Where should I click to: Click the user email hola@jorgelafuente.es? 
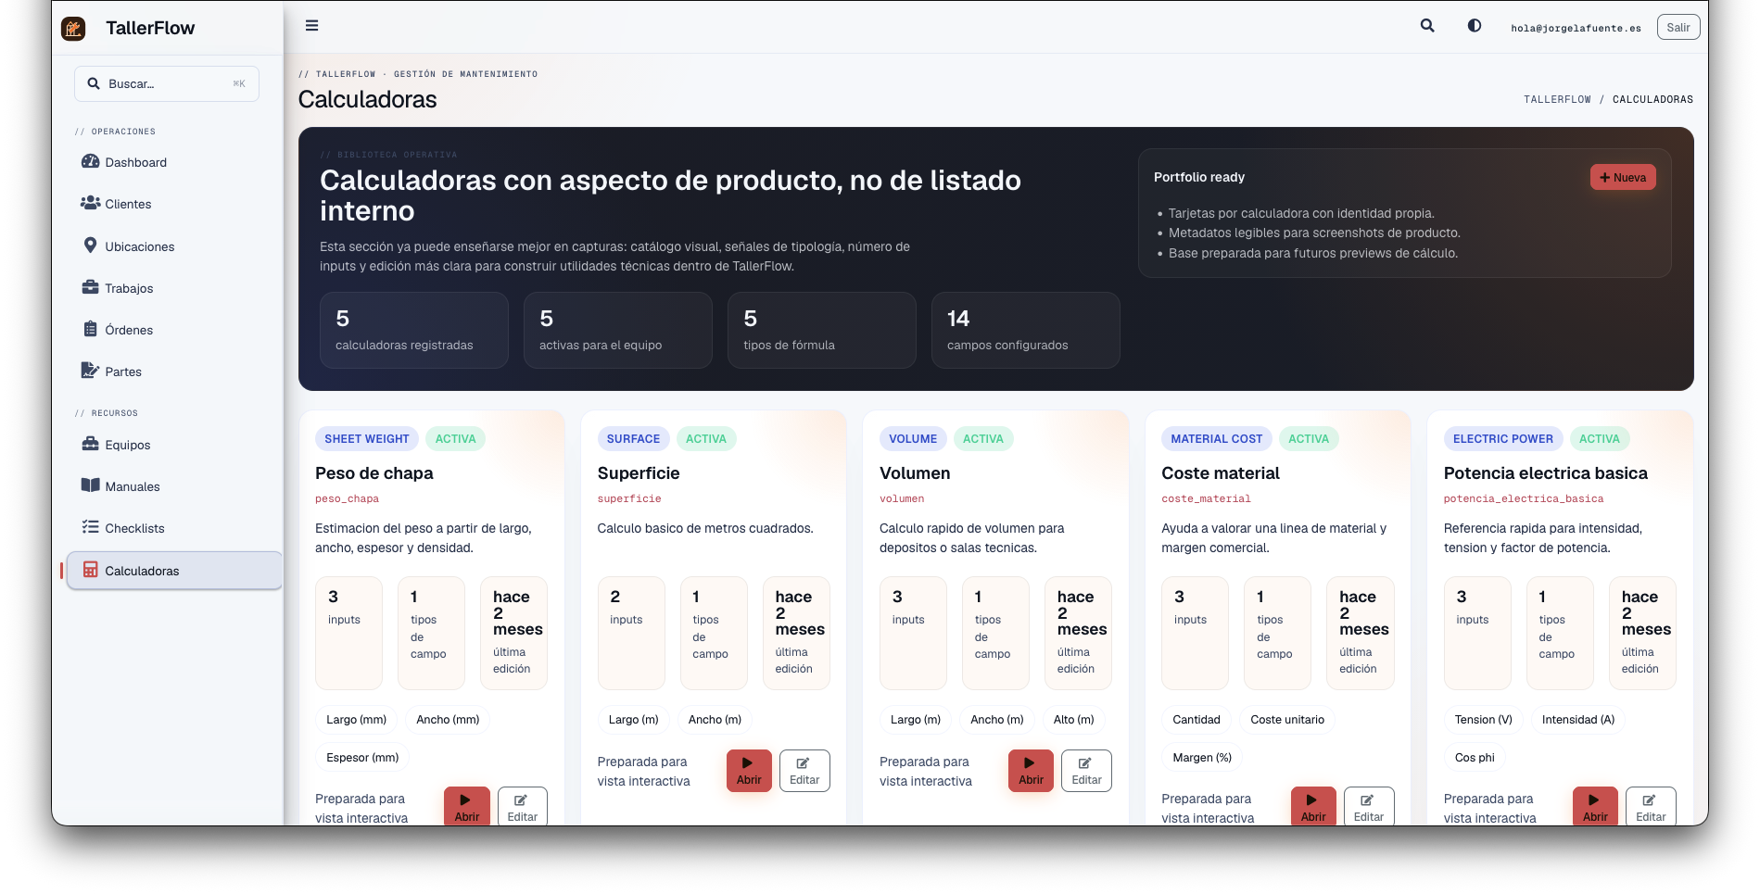(1576, 28)
